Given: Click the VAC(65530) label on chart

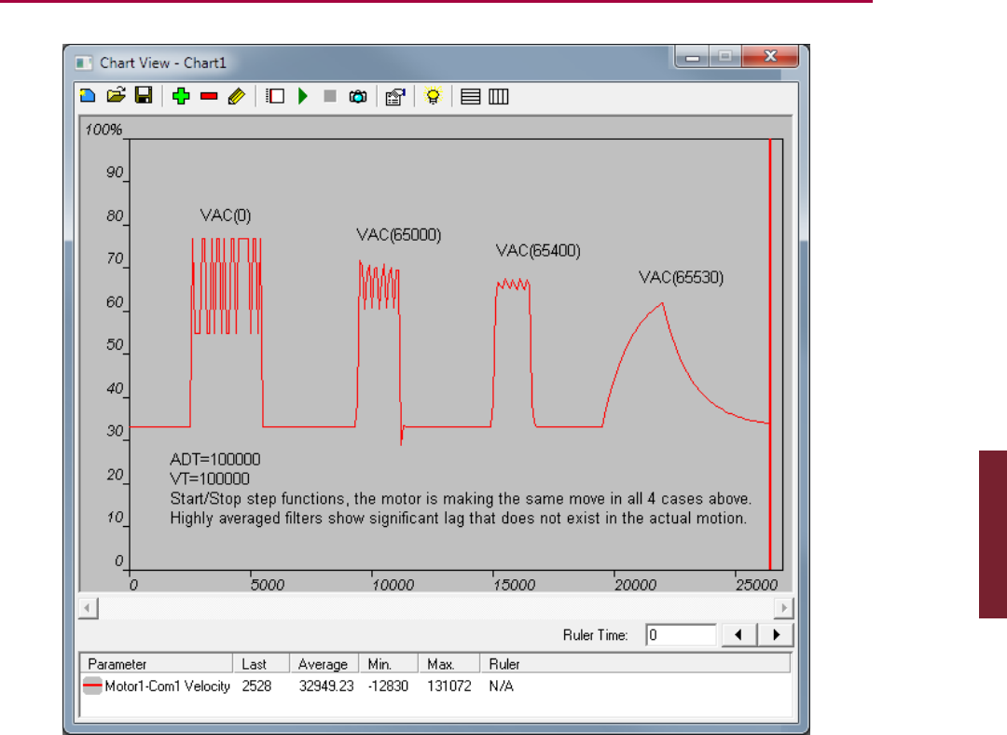Looking at the screenshot, I should click(682, 278).
